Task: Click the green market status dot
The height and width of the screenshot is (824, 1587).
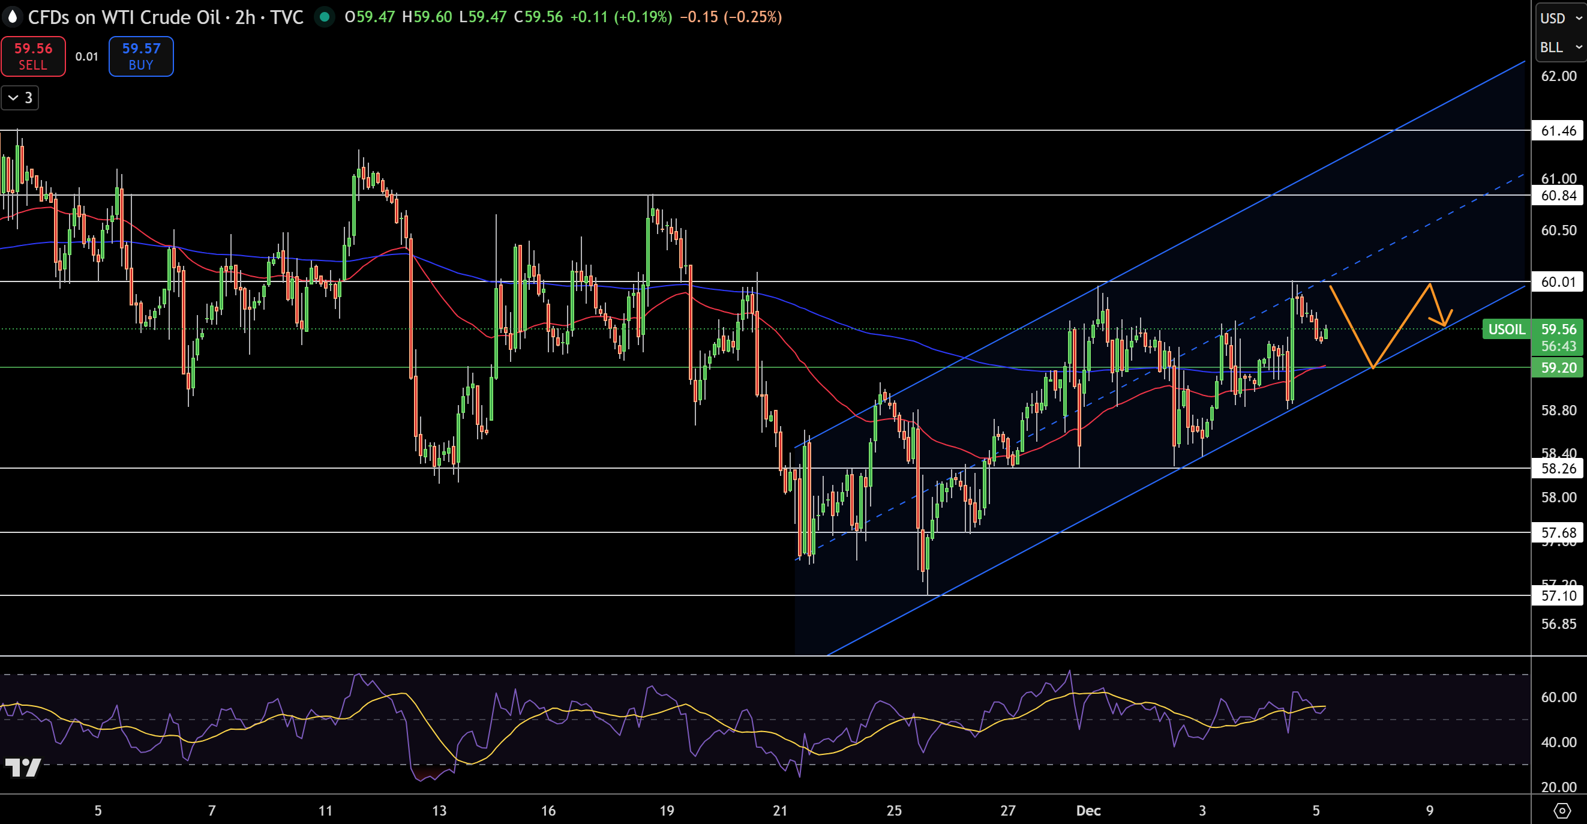Action: click(x=324, y=17)
